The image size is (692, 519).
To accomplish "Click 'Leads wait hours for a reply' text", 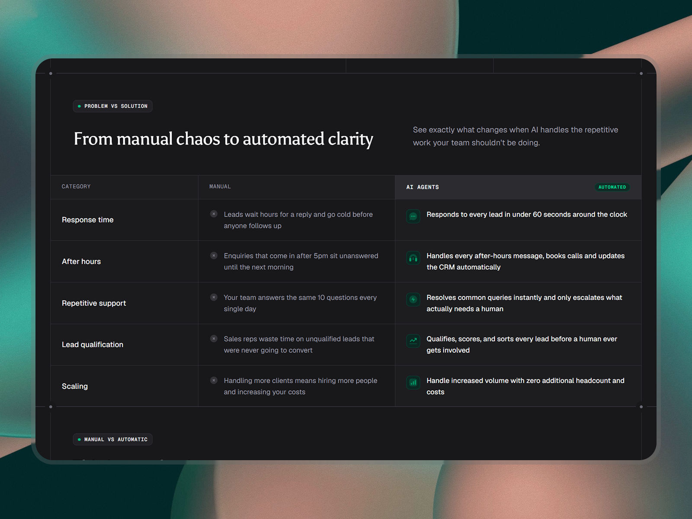I will pyautogui.click(x=298, y=220).
